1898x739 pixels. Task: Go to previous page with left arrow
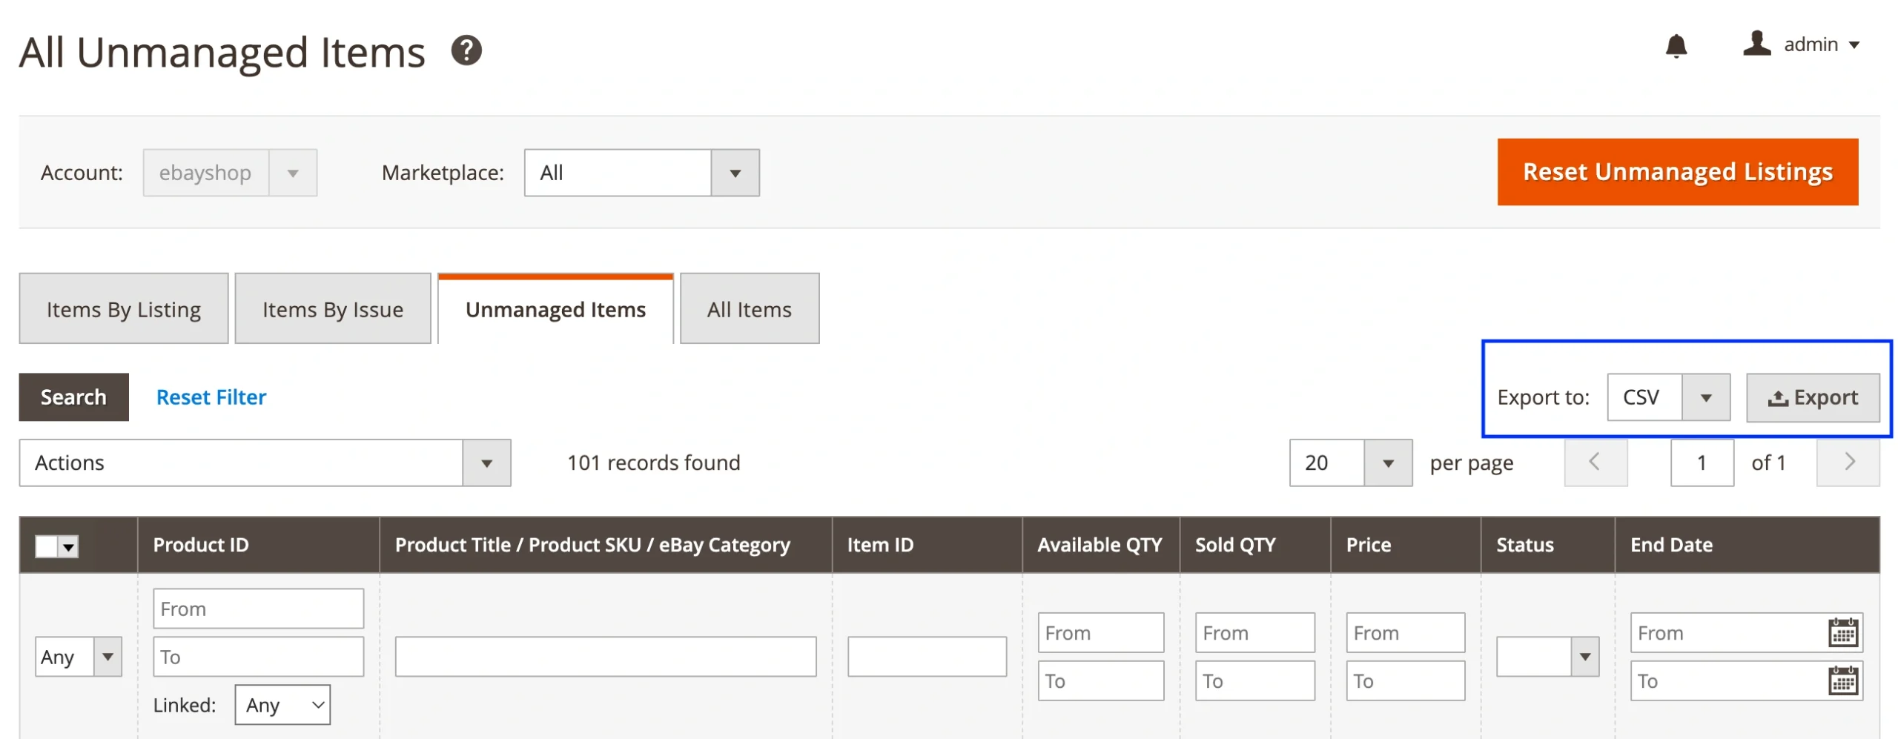coord(1596,462)
